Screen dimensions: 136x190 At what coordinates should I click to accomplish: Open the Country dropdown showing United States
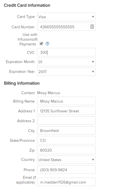click(66, 160)
